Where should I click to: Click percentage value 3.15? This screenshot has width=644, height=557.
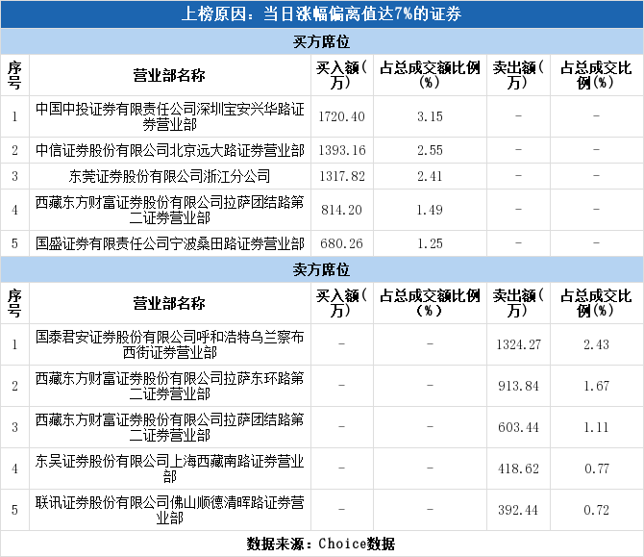click(430, 116)
